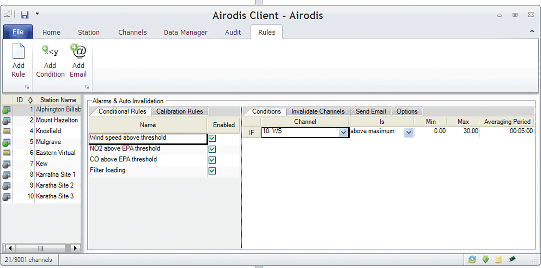Uncheck NO2 above EPA threshold enabled box
This screenshot has height=268, width=541.
212,149
